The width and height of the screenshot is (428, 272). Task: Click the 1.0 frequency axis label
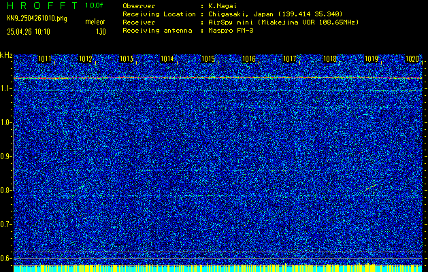[x=5, y=123]
